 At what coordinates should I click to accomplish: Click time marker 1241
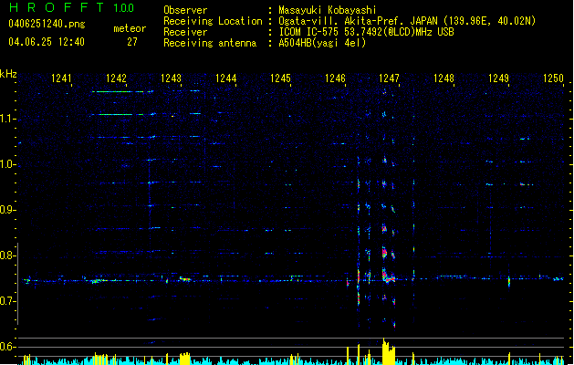[61, 78]
